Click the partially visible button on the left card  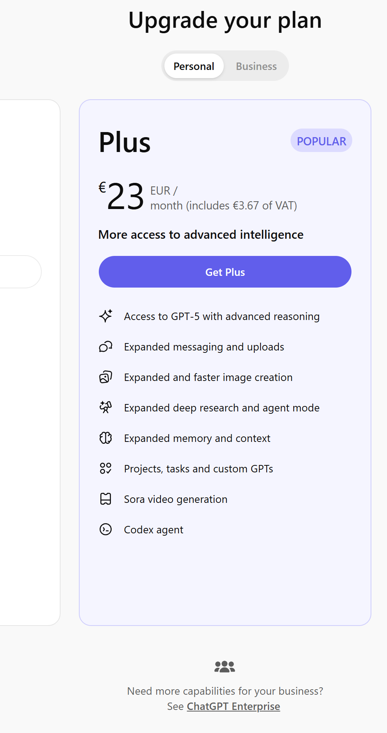click(20, 272)
